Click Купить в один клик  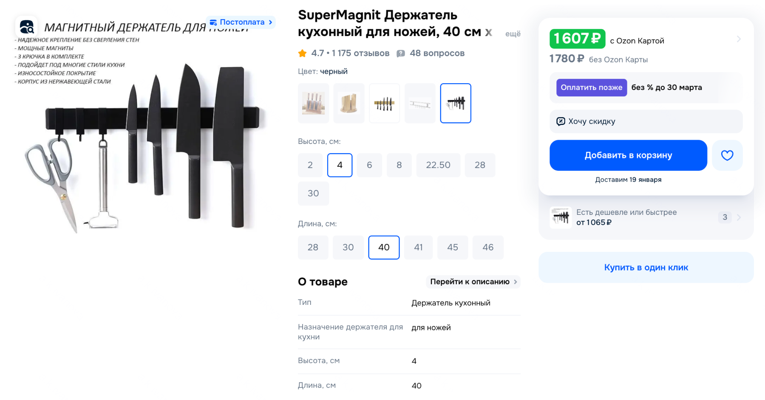pyautogui.click(x=646, y=267)
